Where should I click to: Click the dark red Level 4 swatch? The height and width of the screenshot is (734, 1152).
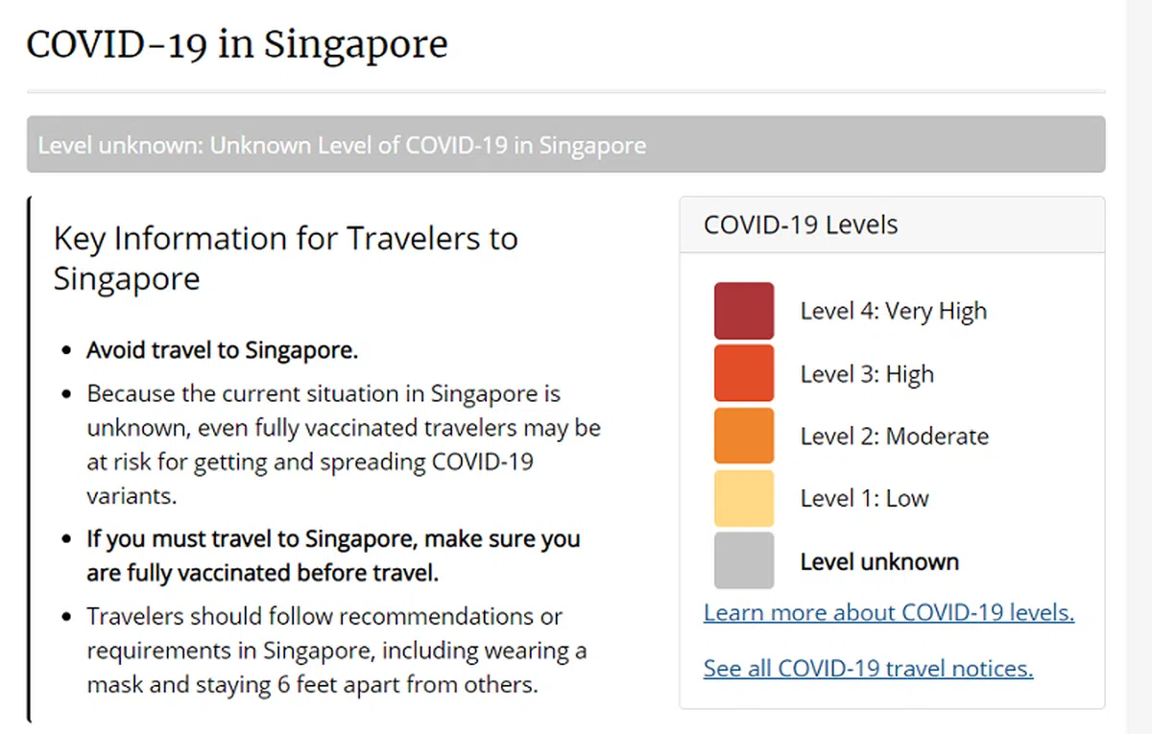(x=743, y=311)
